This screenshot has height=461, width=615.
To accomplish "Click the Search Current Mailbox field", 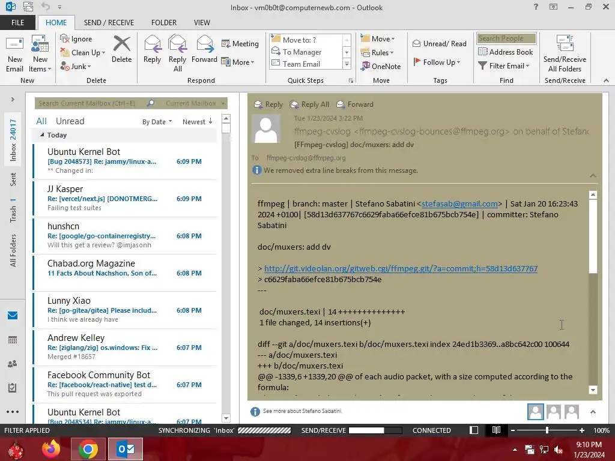I will click(90, 103).
